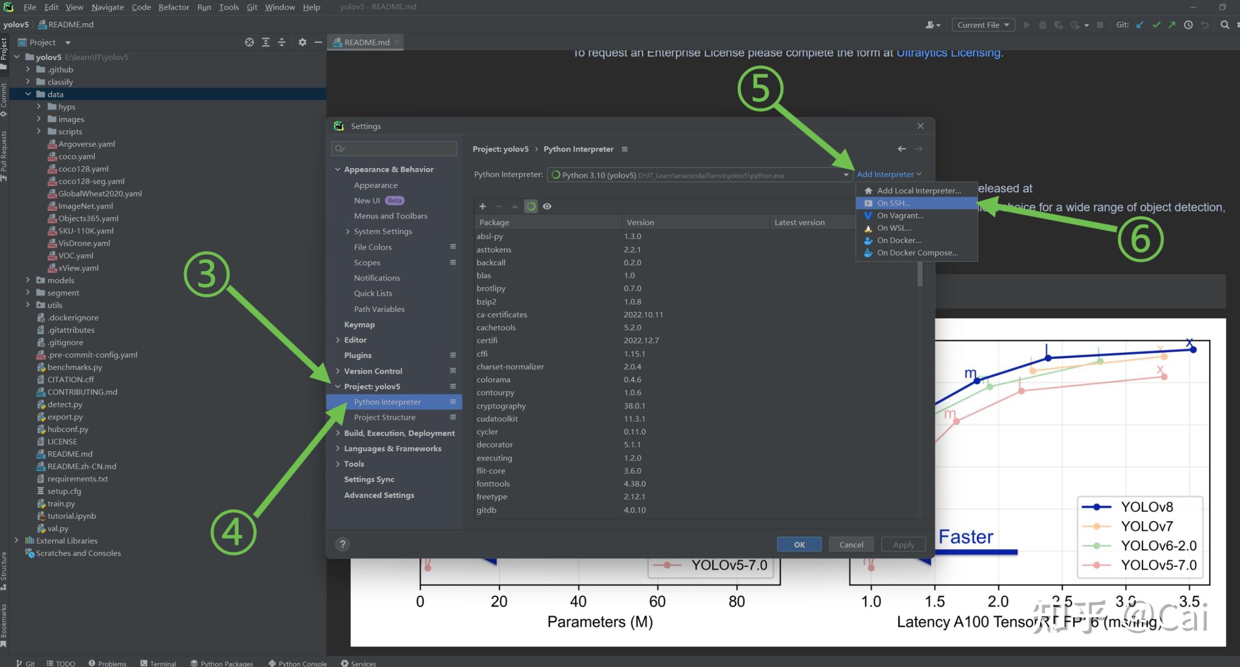
Task: Click back arrow in Settings dialog
Action: tap(902, 149)
